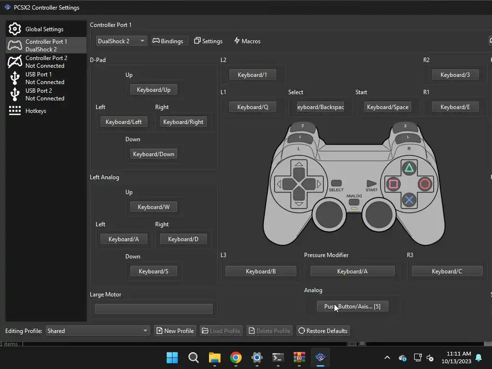492x369 pixels.
Task: Create a New Profile
Action: click(175, 331)
